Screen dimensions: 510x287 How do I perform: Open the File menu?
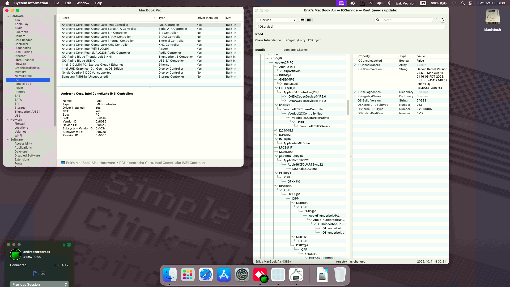click(56, 3)
